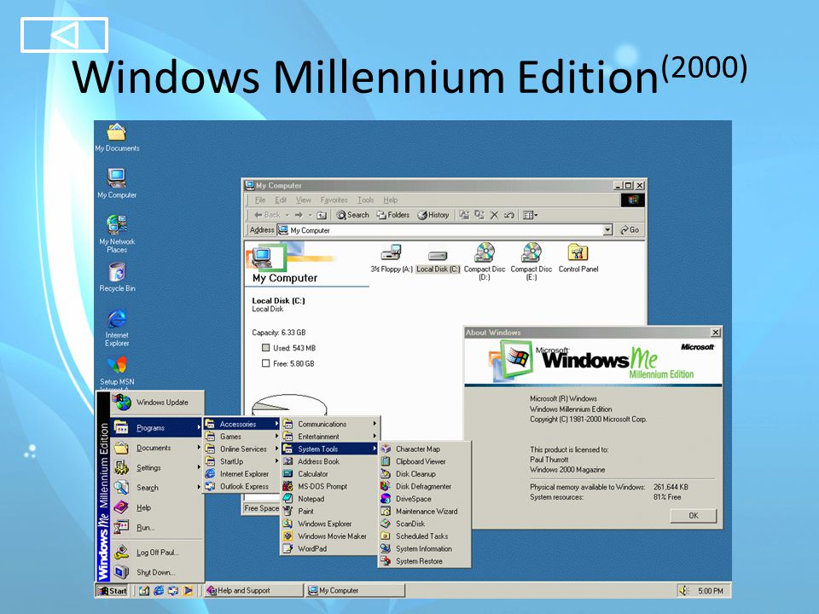This screenshot has width=819, height=614.
Task: Click the Undo toolbar icon
Action: [509, 215]
